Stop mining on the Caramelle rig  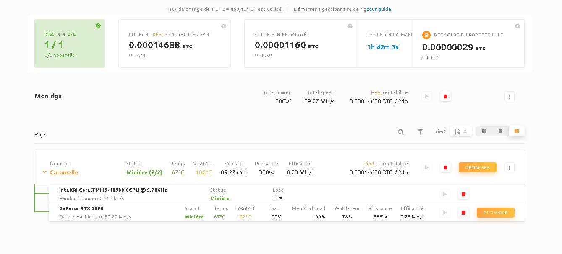[445, 167]
